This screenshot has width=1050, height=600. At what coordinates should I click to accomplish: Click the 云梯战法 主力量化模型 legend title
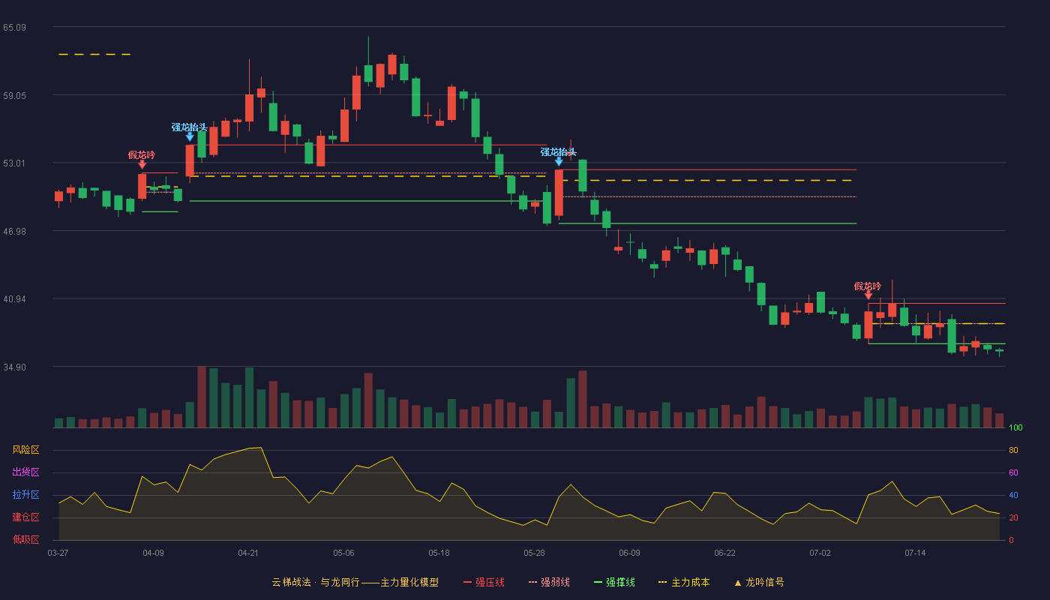[x=355, y=582]
